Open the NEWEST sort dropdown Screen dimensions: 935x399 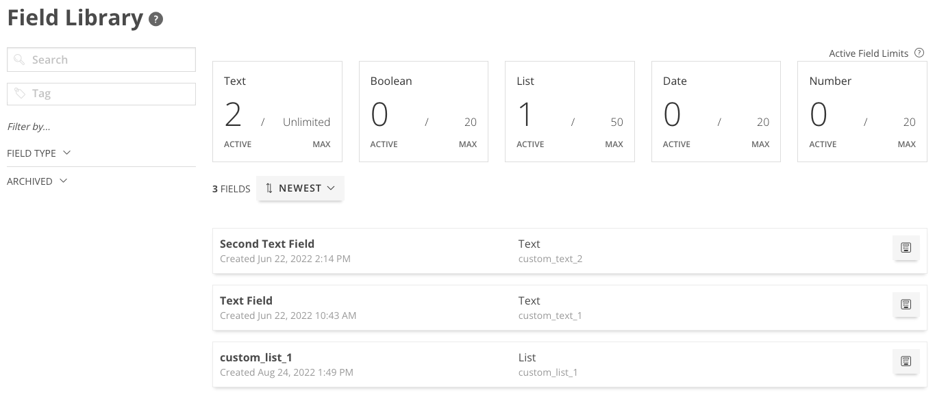pyautogui.click(x=300, y=188)
